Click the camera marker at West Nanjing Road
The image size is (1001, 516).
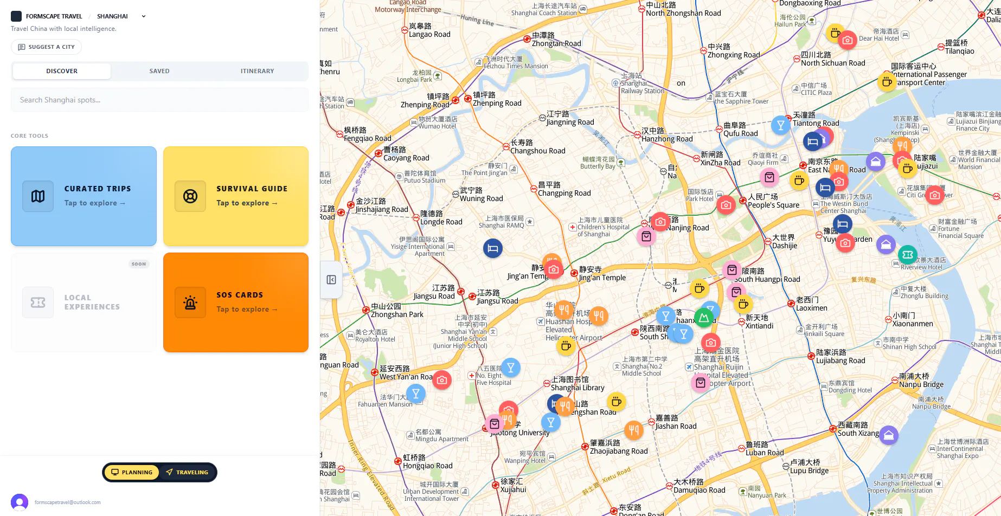pos(660,222)
